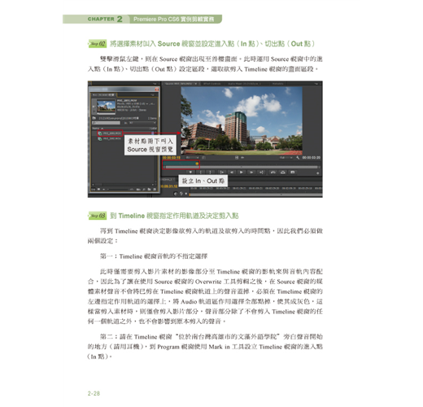Click the Export Frame camera icon
This screenshot has height=407, width=423.
pyautogui.click(x=293, y=172)
